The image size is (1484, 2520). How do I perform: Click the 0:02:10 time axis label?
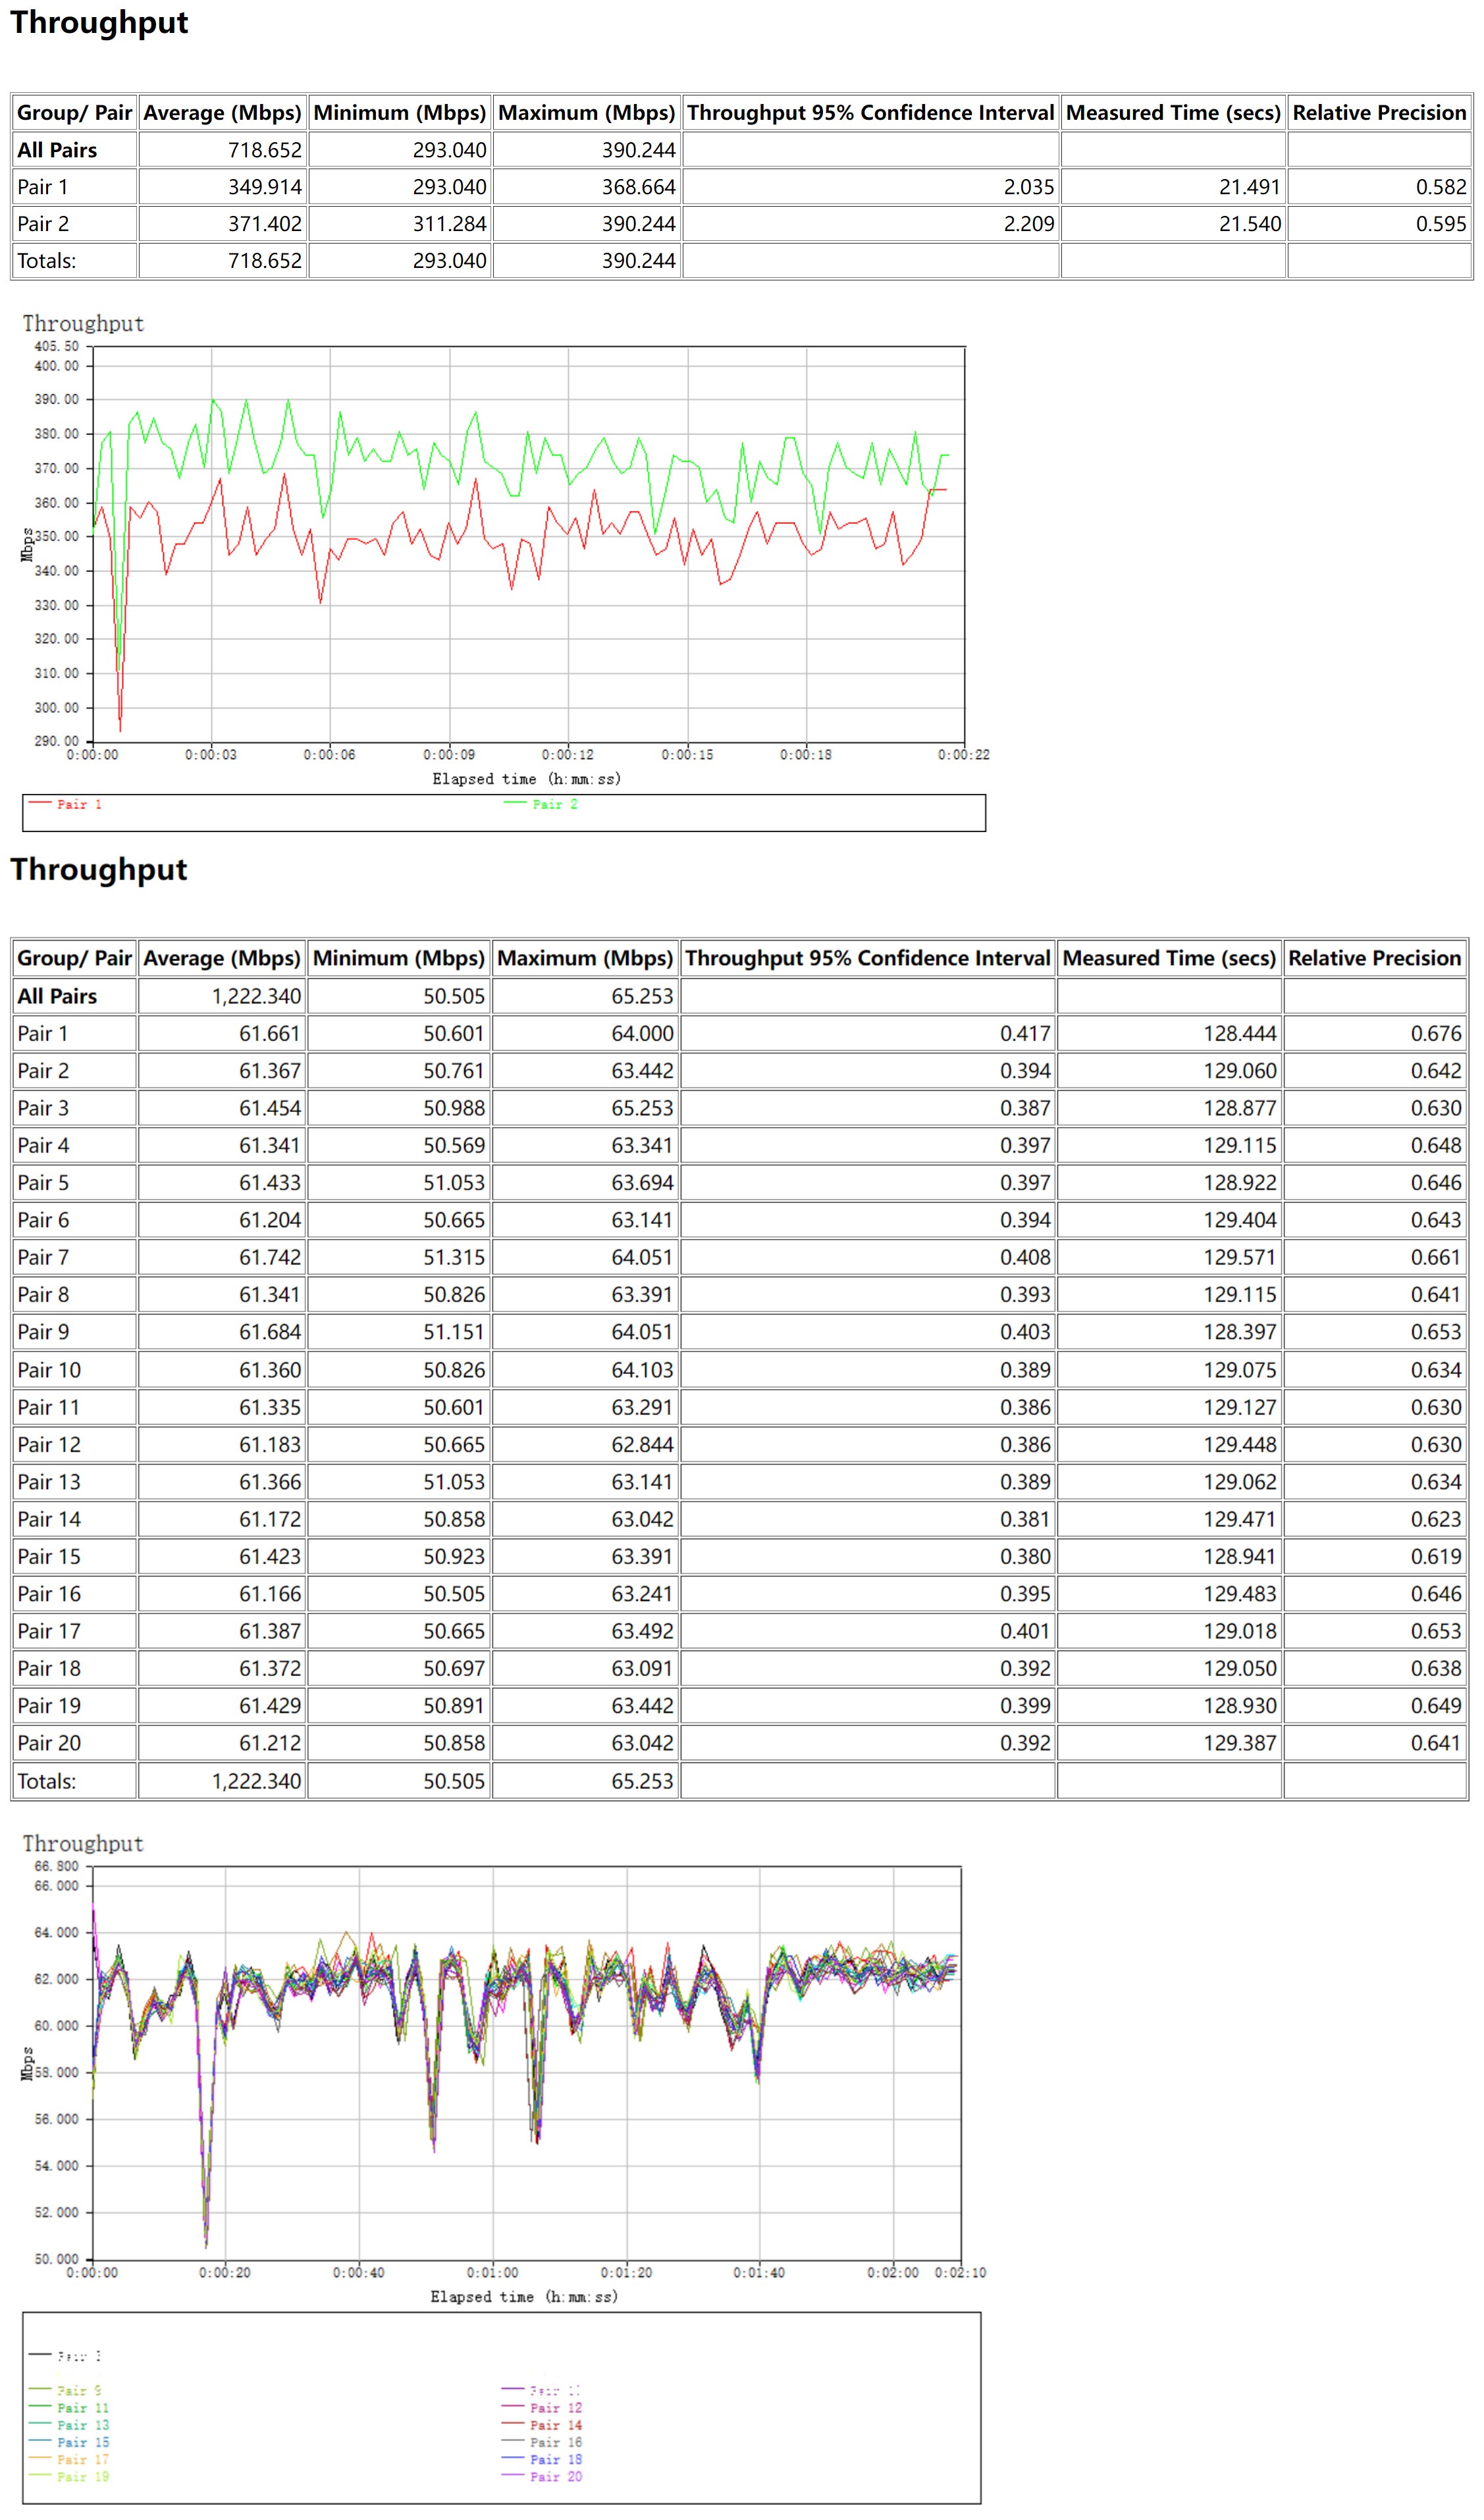pyautogui.click(x=960, y=2273)
